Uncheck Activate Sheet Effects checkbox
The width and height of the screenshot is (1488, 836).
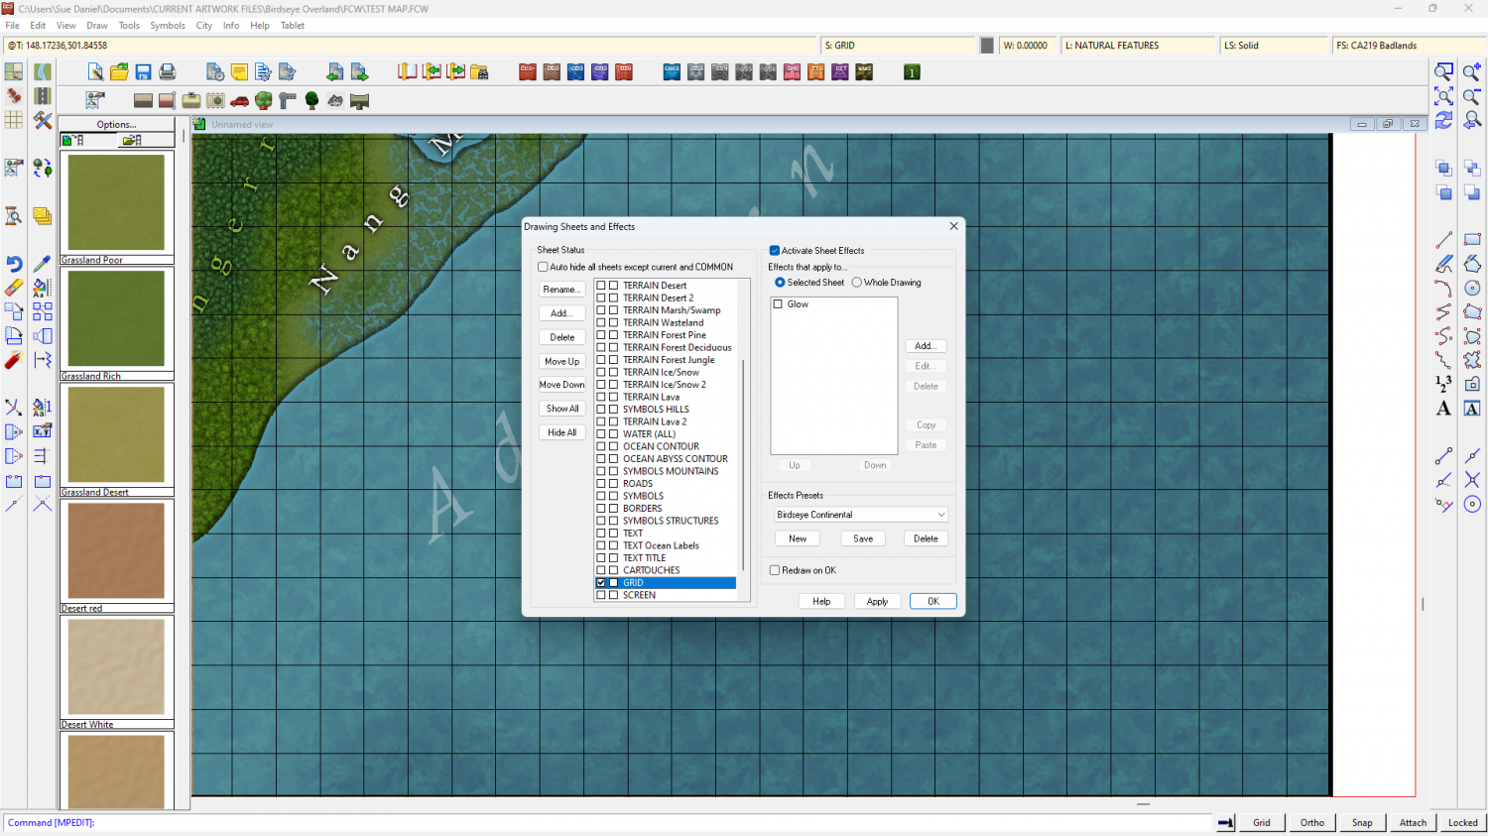point(775,251)
